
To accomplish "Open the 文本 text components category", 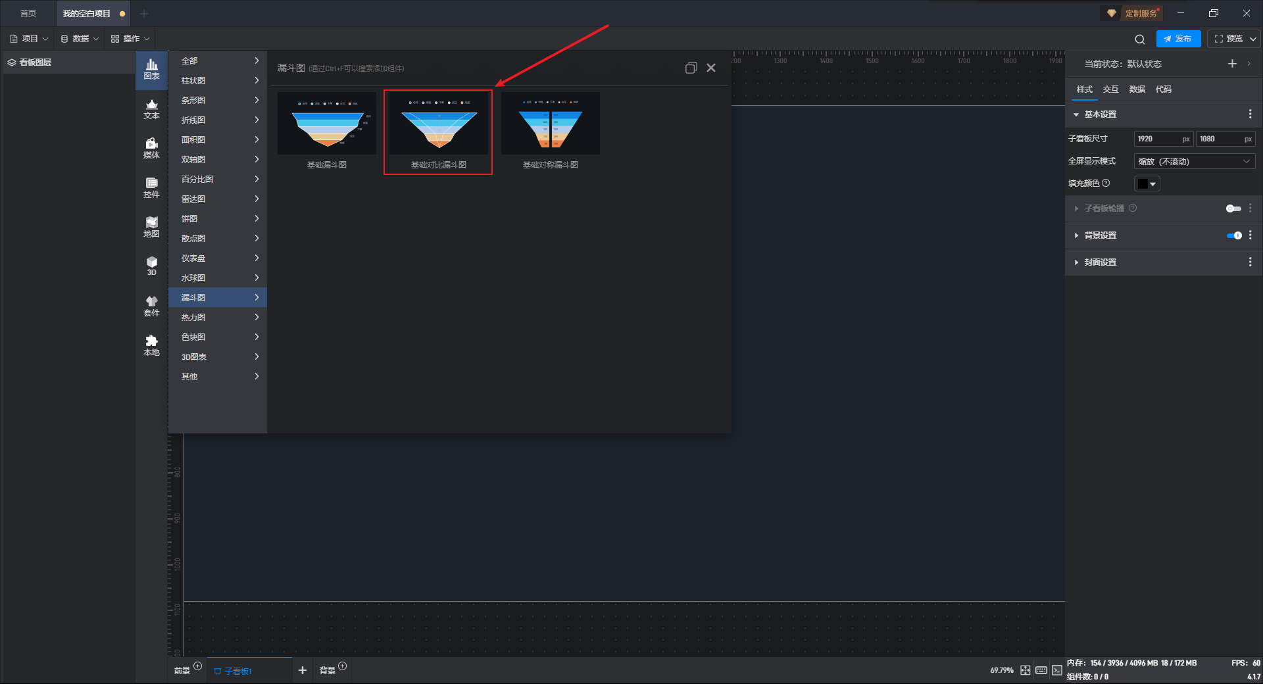I will pyautogui.click(x=151, y=109).
